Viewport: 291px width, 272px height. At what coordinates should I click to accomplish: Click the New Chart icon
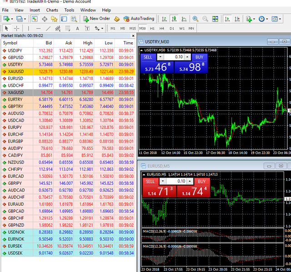point(6,19)
